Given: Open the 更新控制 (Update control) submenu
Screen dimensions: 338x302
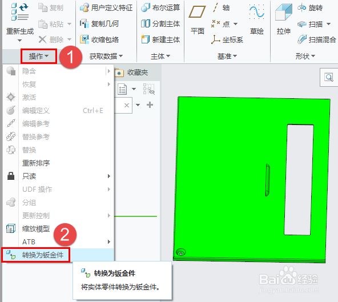Looking at the screenshot, I should pyautogui.click(x=58, y=216).
